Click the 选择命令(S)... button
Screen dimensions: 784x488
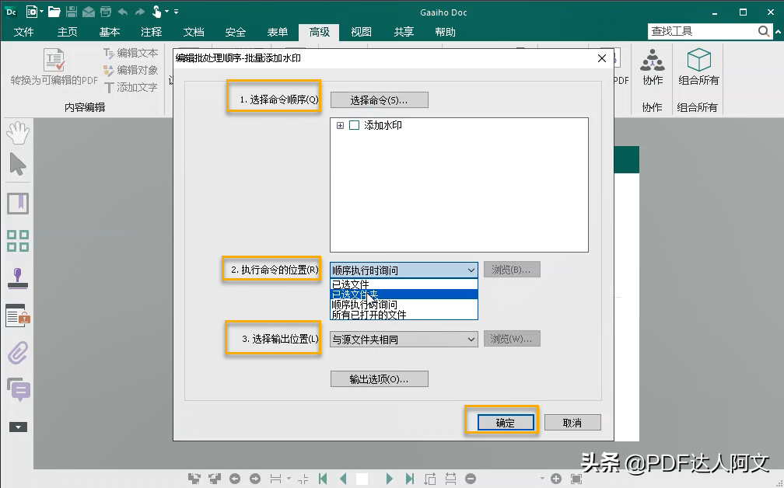coord(379,100)
